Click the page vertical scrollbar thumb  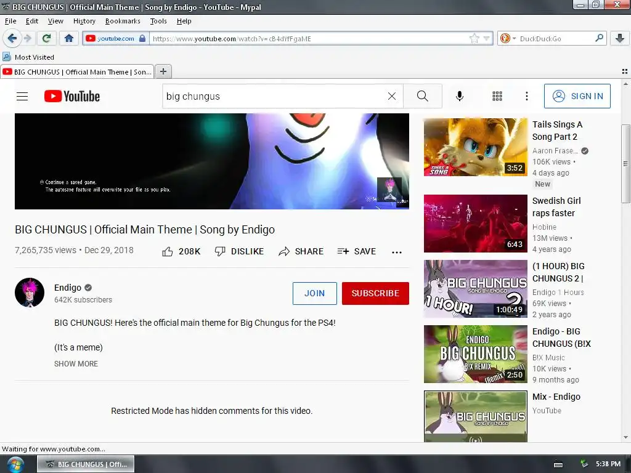[x=625, y=163]
